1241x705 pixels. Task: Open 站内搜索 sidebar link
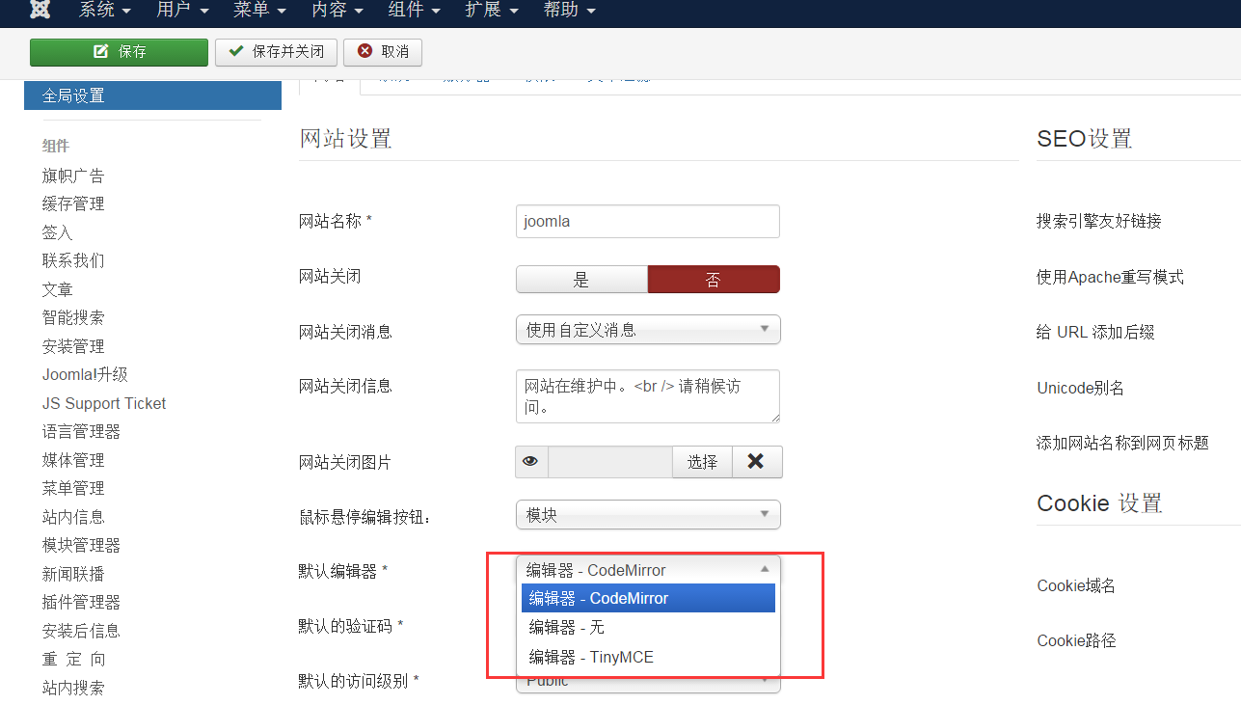73,688
